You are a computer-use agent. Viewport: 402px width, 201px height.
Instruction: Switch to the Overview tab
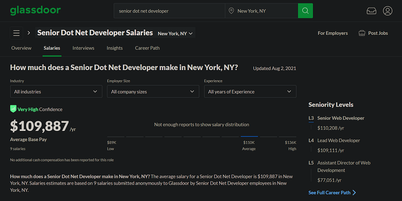tap(21, 48)
